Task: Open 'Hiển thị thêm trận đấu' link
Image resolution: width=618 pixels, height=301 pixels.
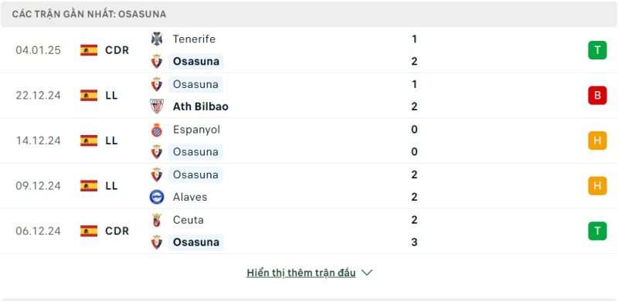Action: tap(301, 272)
